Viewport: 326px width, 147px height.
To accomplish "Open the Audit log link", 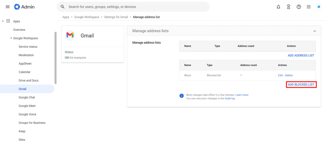I will click(230, 98).
